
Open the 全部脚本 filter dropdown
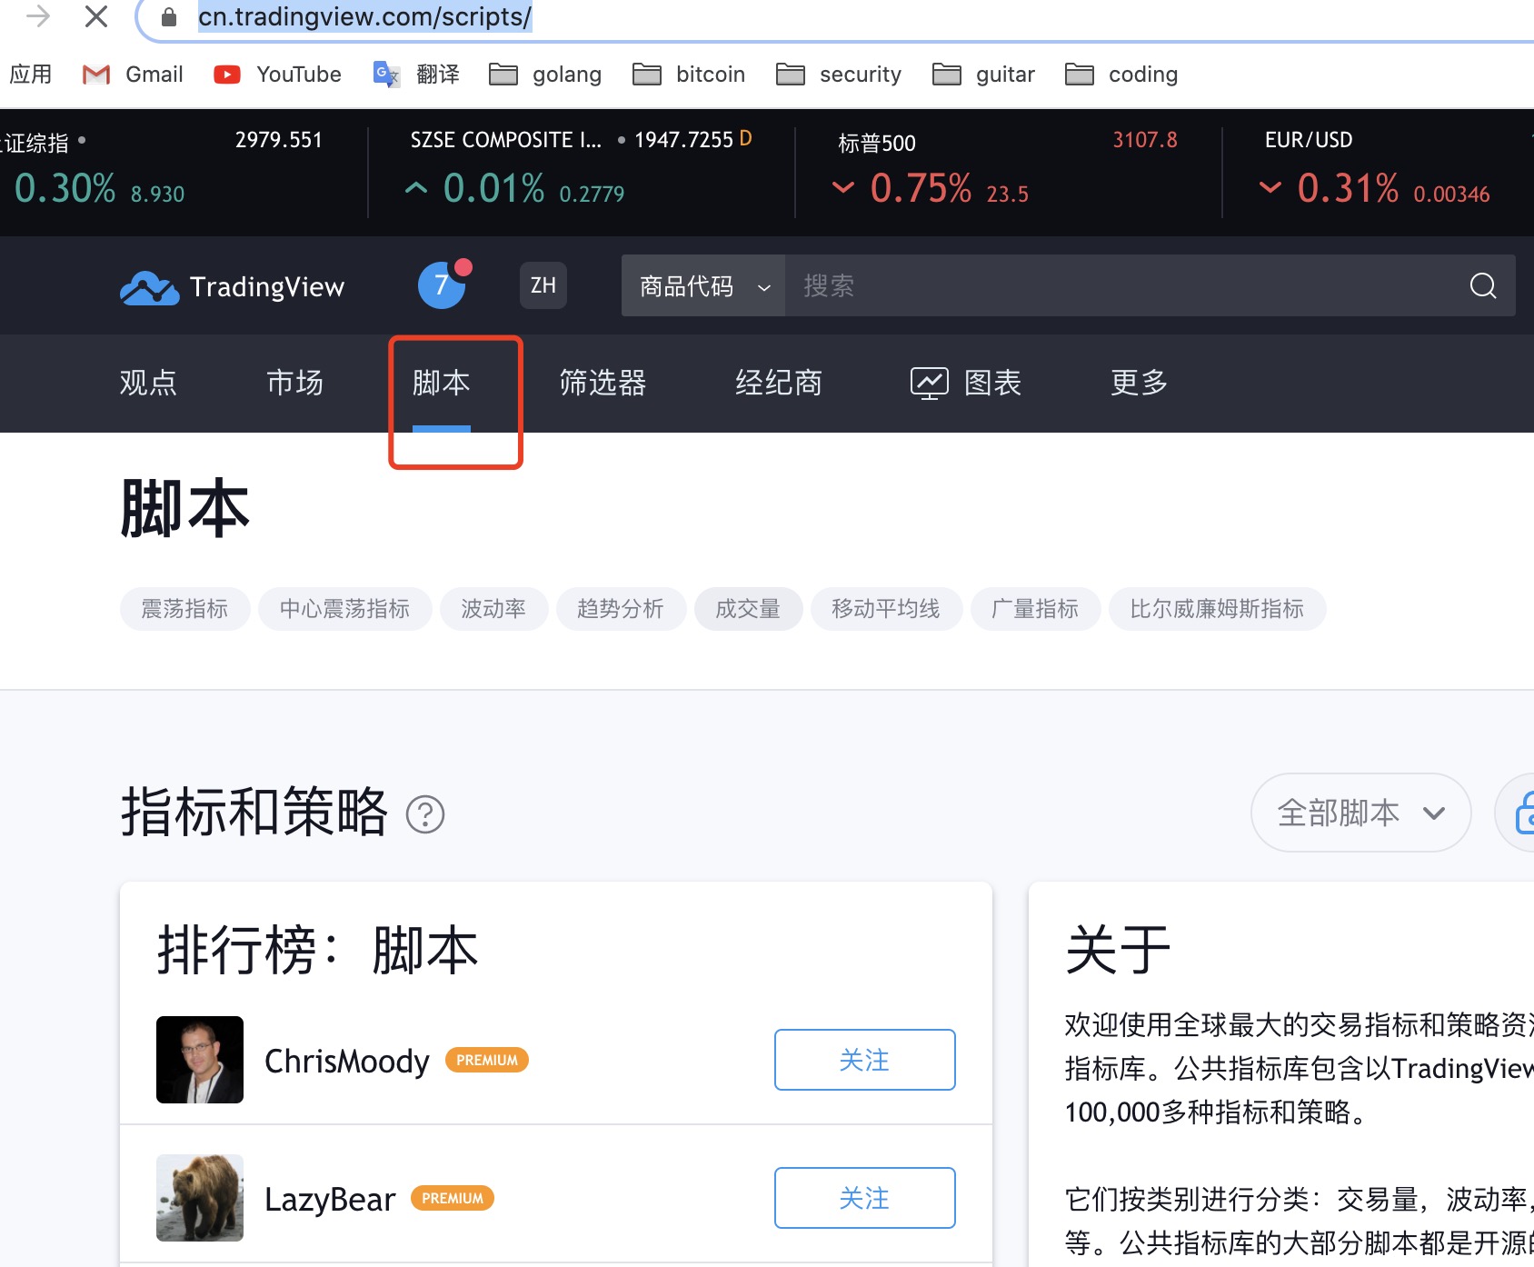point(1360,813)
